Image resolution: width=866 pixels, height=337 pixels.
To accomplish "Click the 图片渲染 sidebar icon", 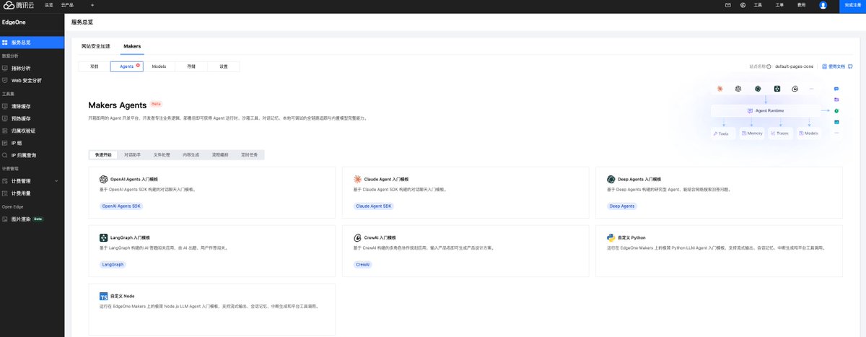I will (x=5, y=219).
